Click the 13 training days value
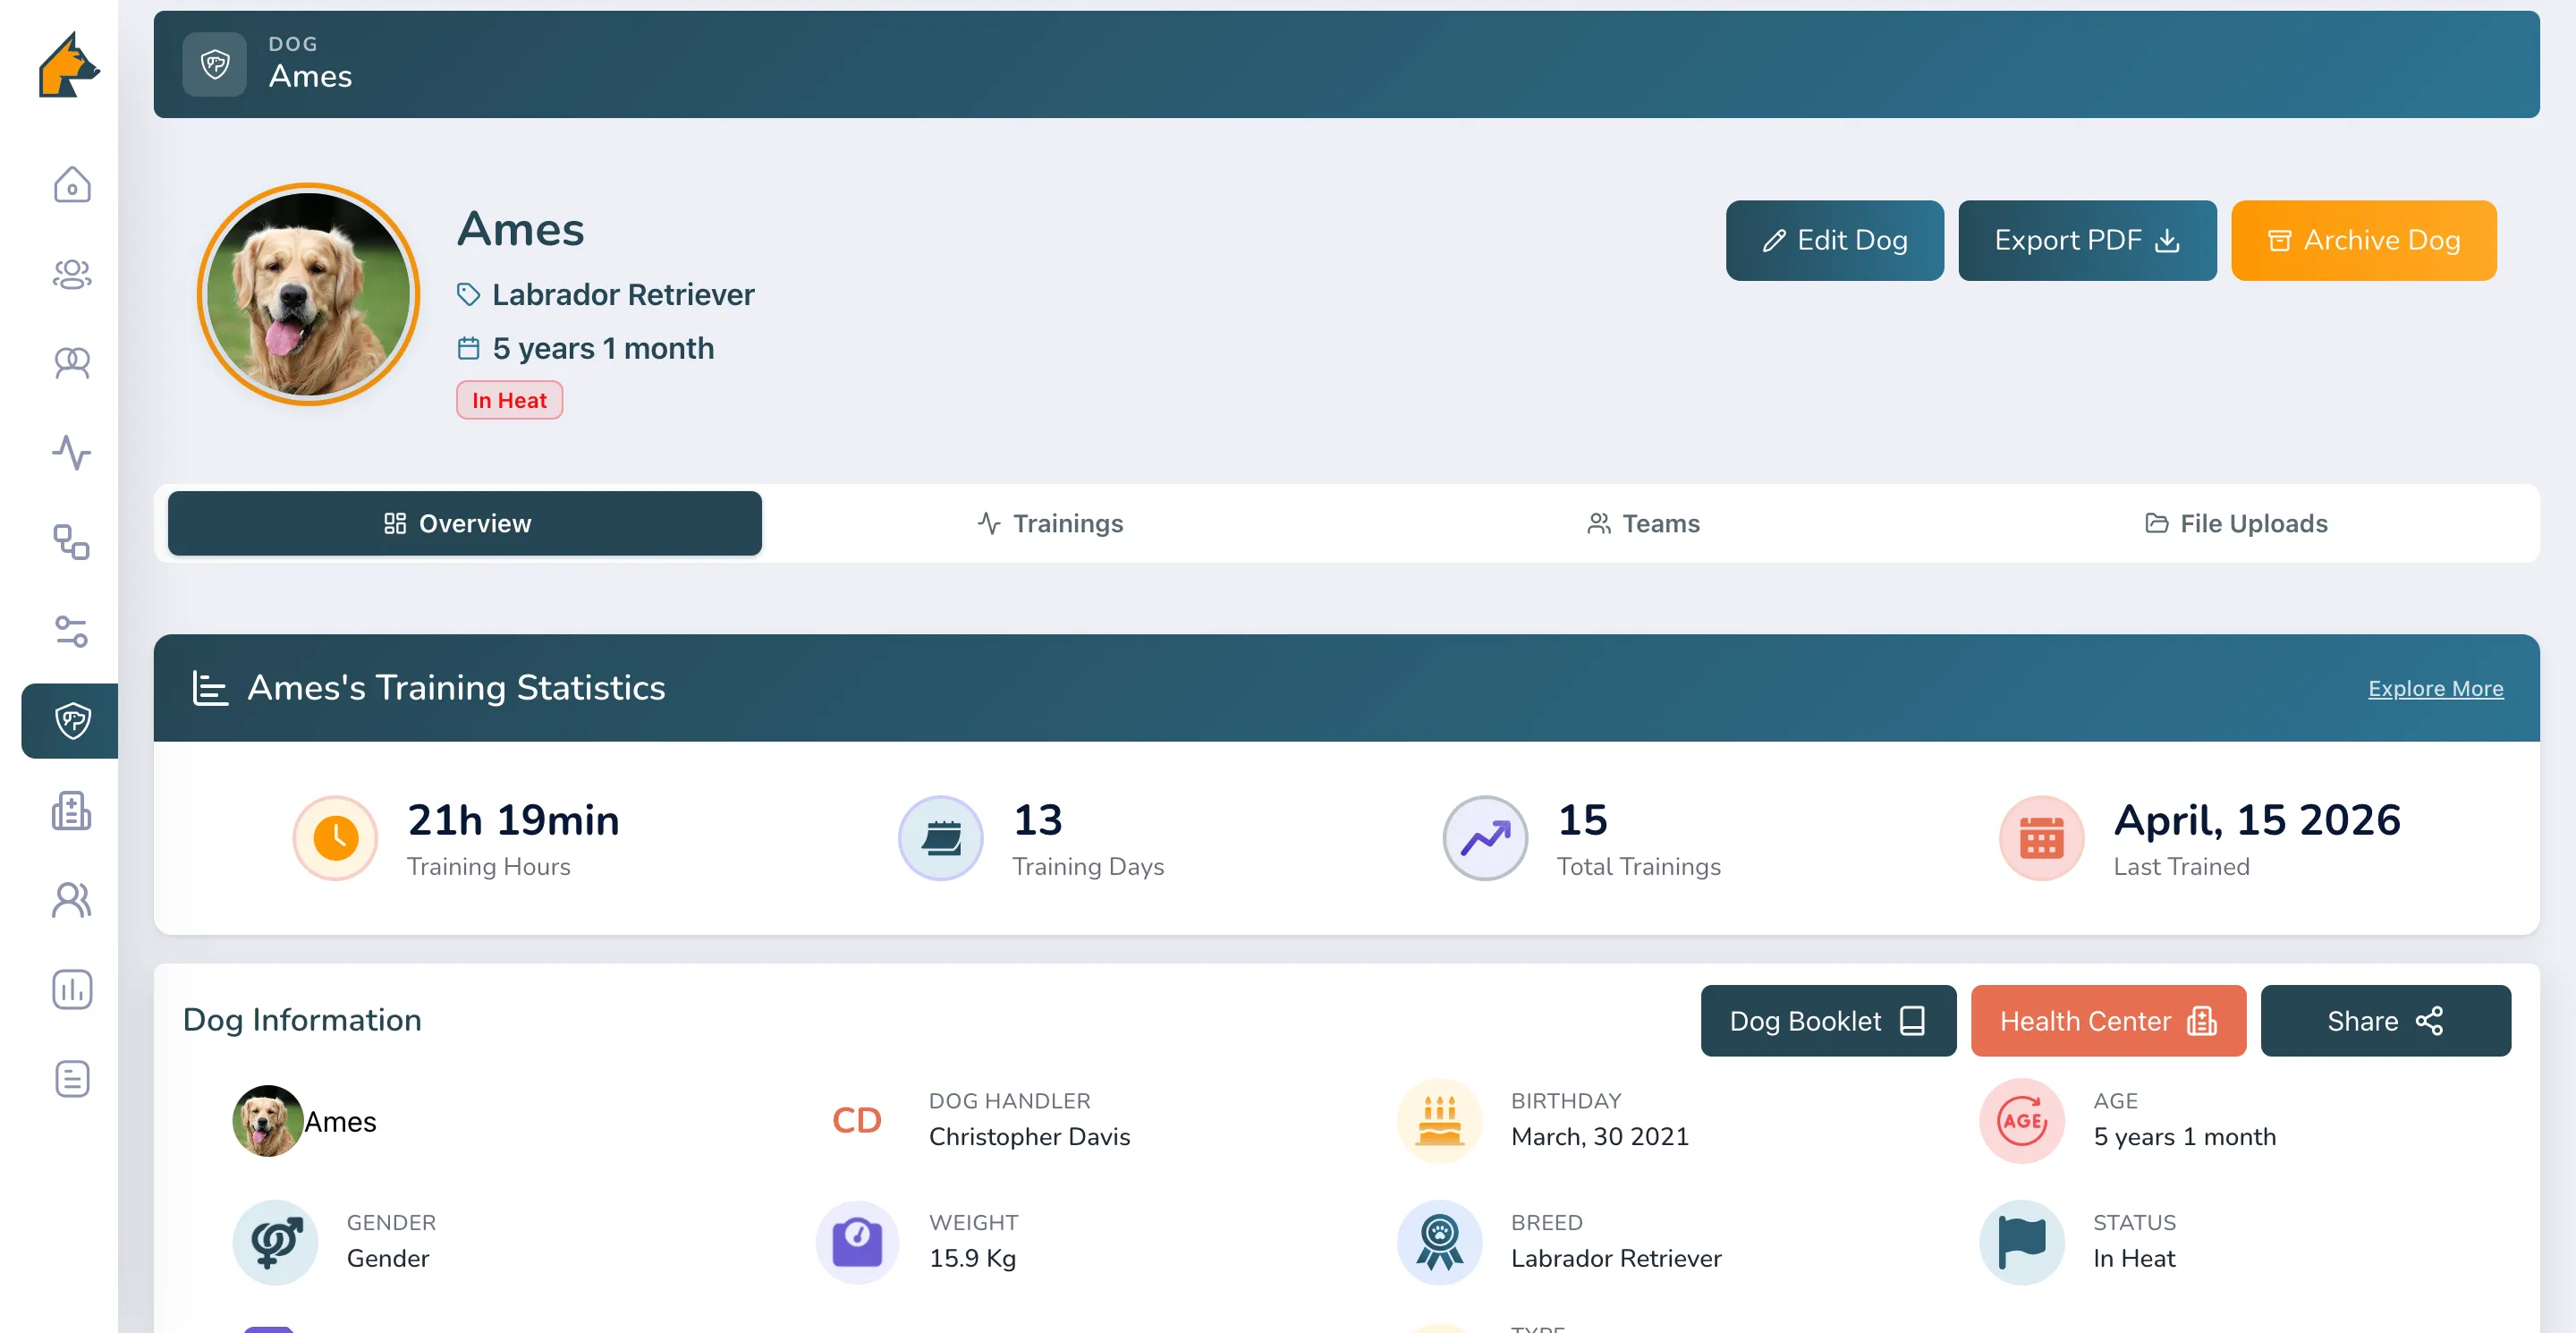Screen dimensions: 2576x1333 pyautogui.click(x=1037, y=820)
